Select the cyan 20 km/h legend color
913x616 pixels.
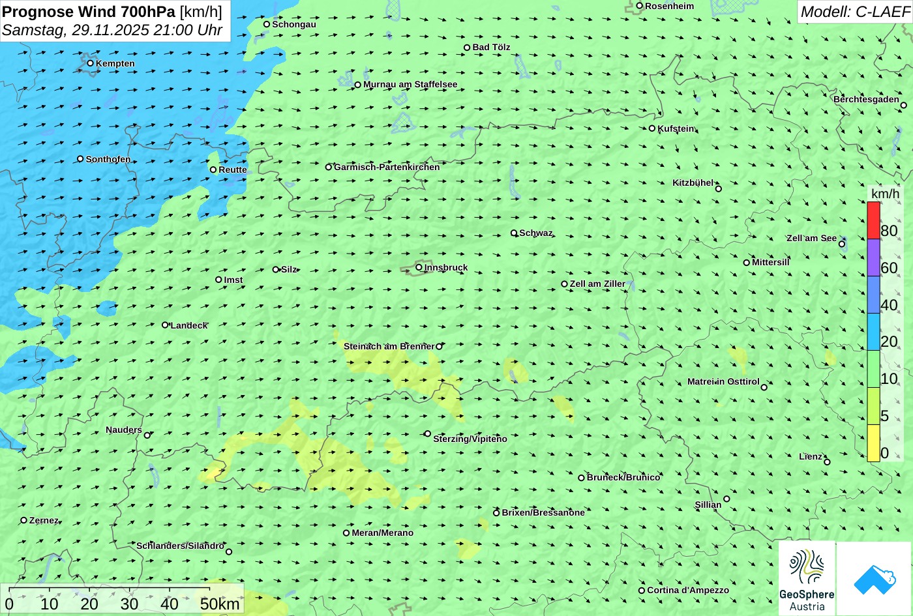(873, 332)
